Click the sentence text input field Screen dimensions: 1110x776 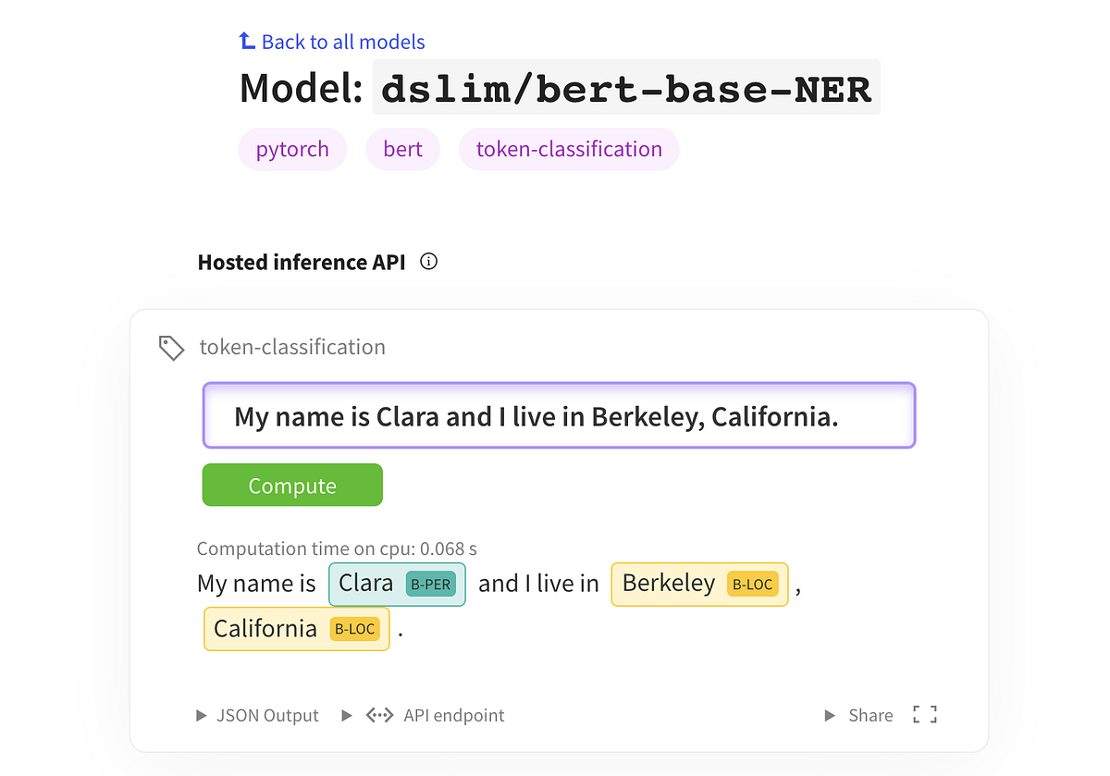point(559,416)
